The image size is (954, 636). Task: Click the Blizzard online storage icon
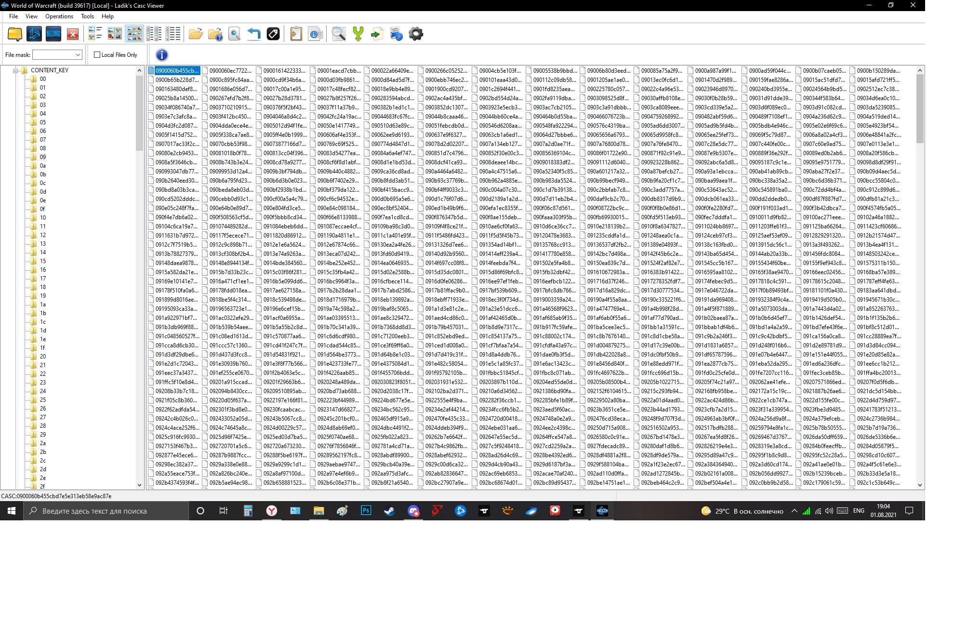coord(53,34)
